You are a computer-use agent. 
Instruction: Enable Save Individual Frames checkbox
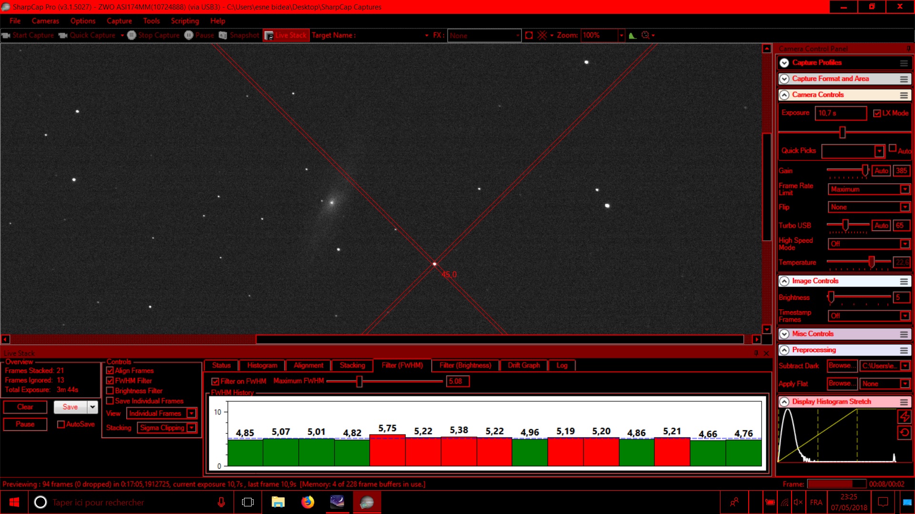coord(110,401)
